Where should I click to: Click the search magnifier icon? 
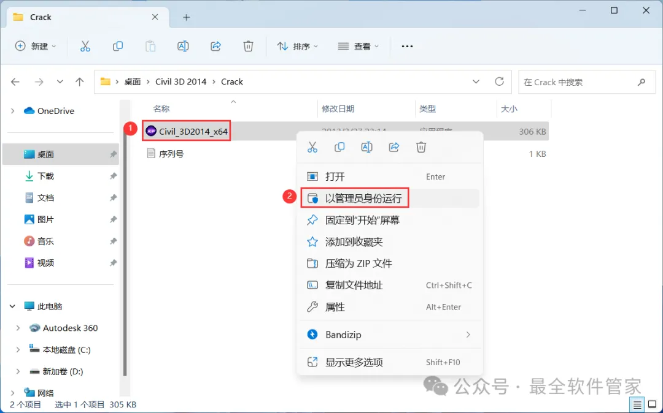tap(642, 82)
